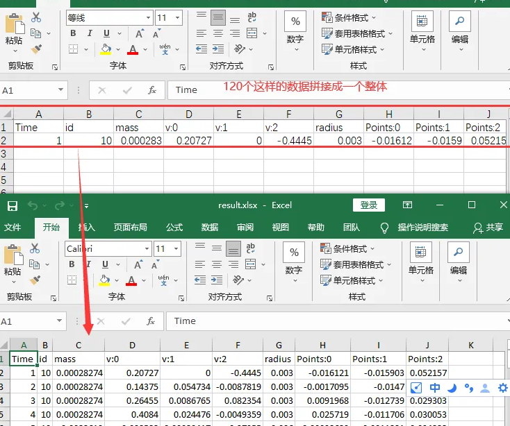Open the 文件 tab
The height and width of the screenshot is (426, 510).
[x=13, y=228]
